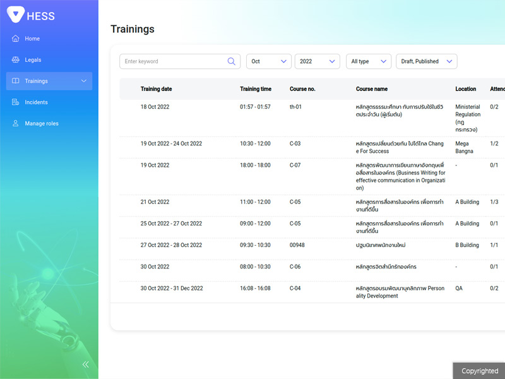The width and height of the screenshot is (505, 379).
Task: Go to Legals in sidebar menu
Action: pyautogui.click(x=33, y=60)
